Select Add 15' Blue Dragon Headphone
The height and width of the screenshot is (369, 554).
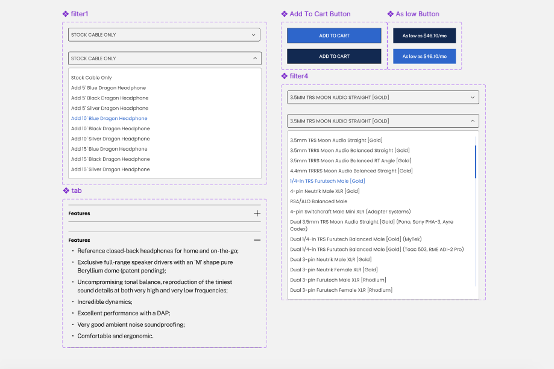109,149
